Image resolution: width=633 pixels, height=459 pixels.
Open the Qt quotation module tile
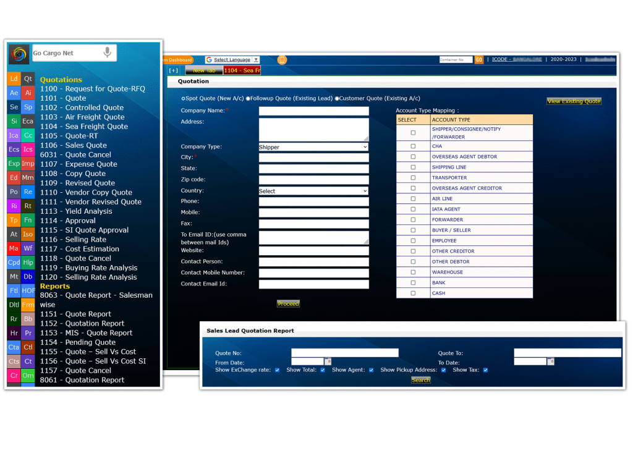point(28,79)
